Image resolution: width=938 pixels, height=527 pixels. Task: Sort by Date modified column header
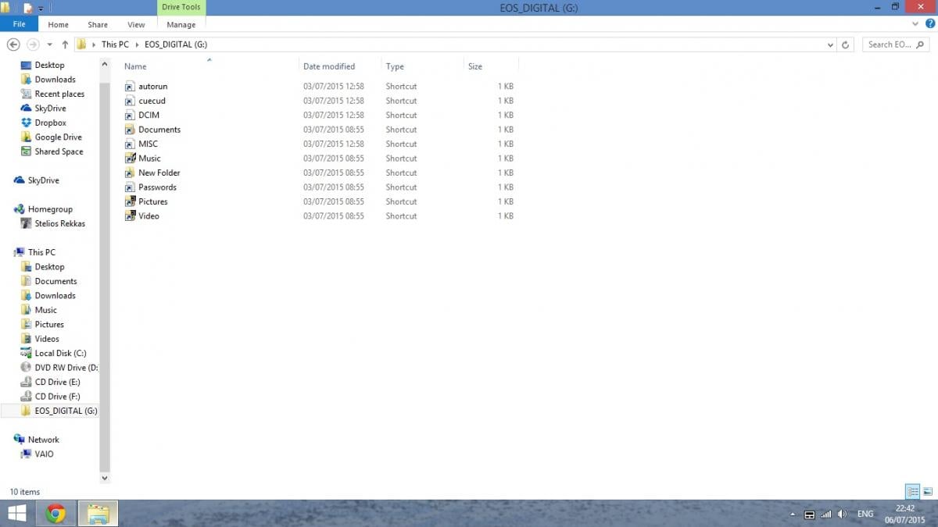pyautogui.click(x=329, y=66)
